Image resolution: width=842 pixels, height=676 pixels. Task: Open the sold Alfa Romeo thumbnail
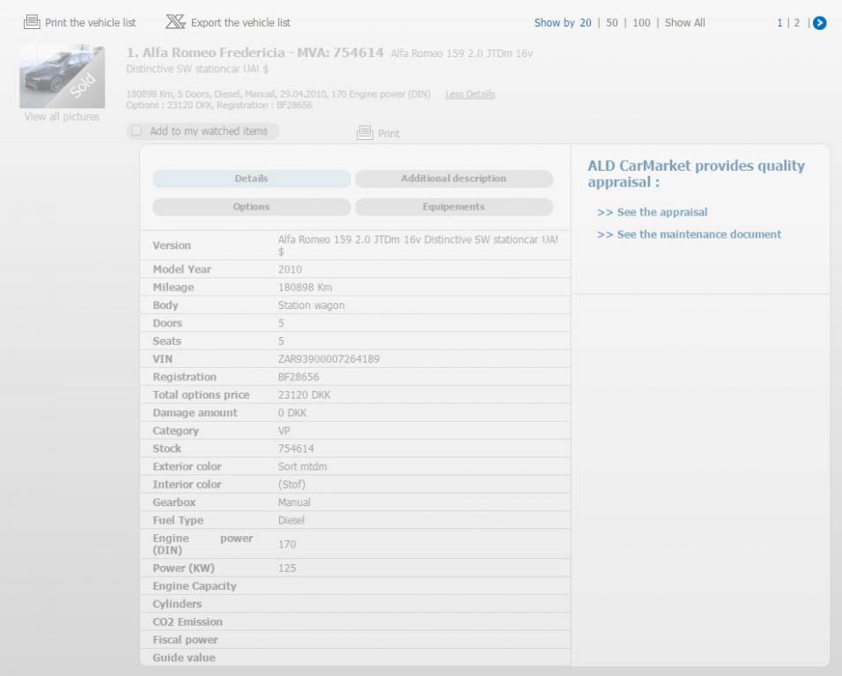[x=63, y=77]
